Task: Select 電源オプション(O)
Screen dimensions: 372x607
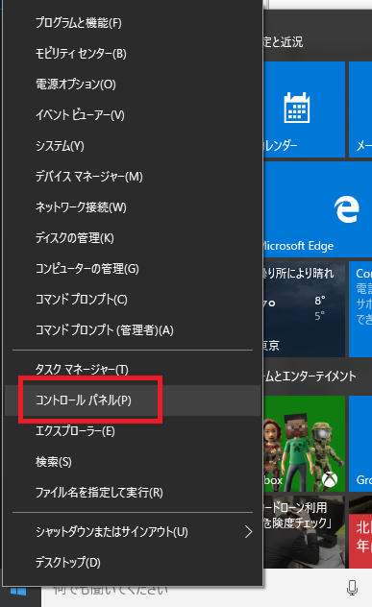Action: pyautogui.click(x=133, y=84)
